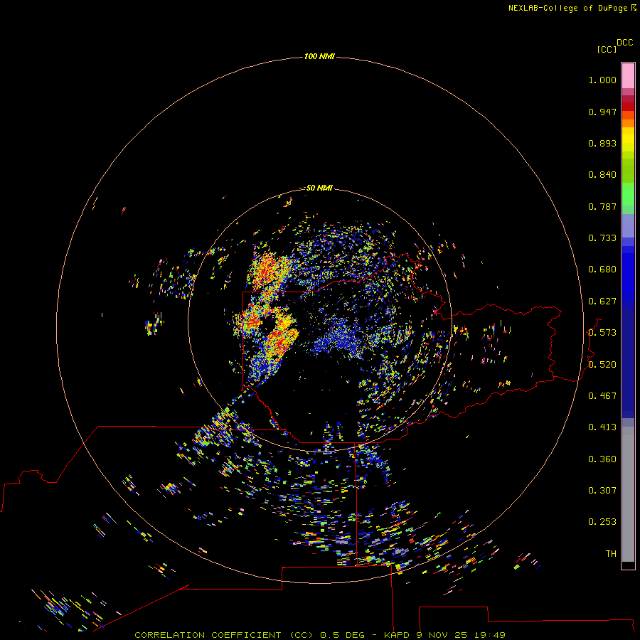Click the gray band of the color bar
The image size is (640, 640).
pyautogui.click(x=628, y=494)
